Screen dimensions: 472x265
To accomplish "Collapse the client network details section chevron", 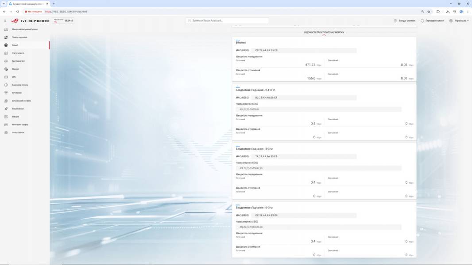I will [324, 35].
